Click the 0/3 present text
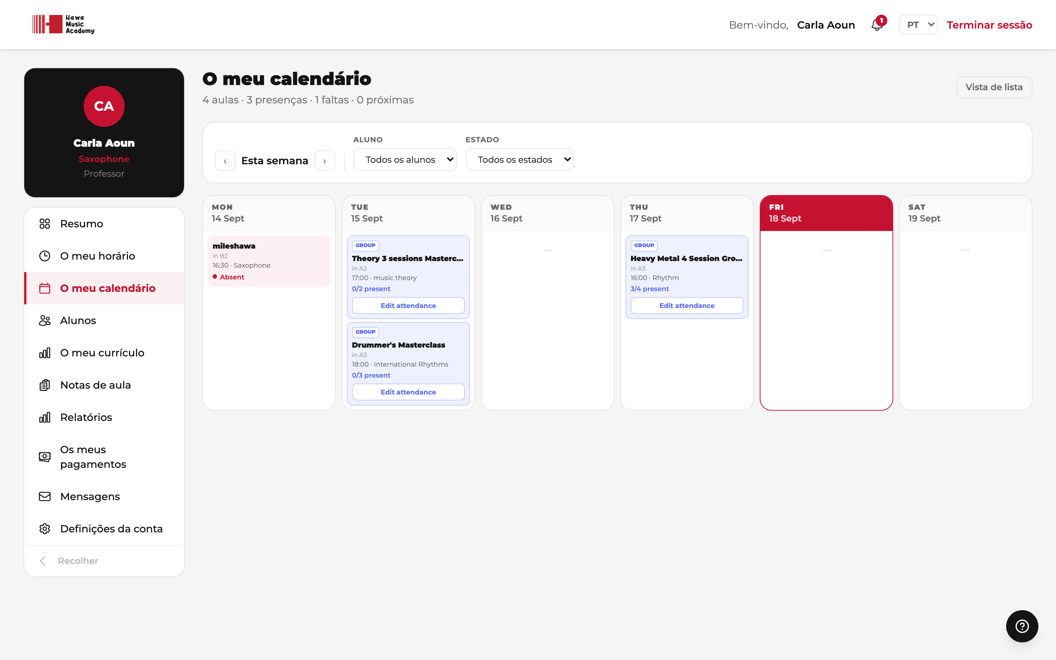 (371, 375)
